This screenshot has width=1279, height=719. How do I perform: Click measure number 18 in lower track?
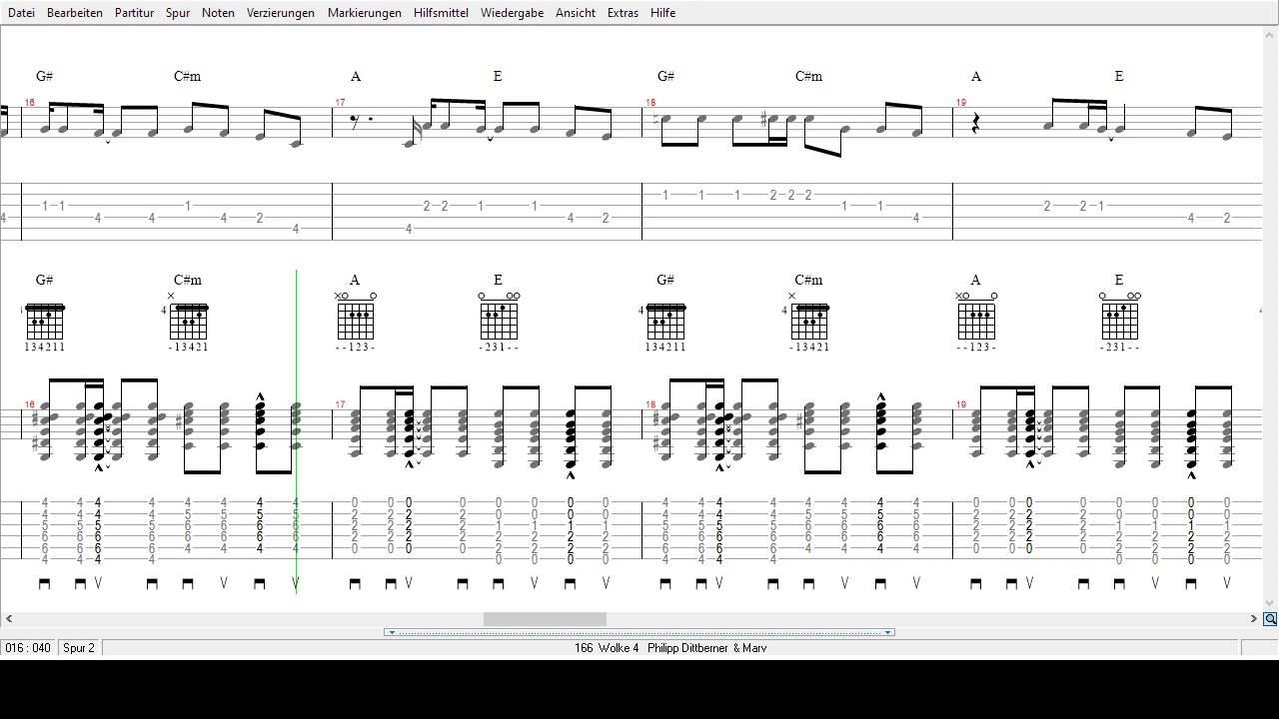click(650, 404)
